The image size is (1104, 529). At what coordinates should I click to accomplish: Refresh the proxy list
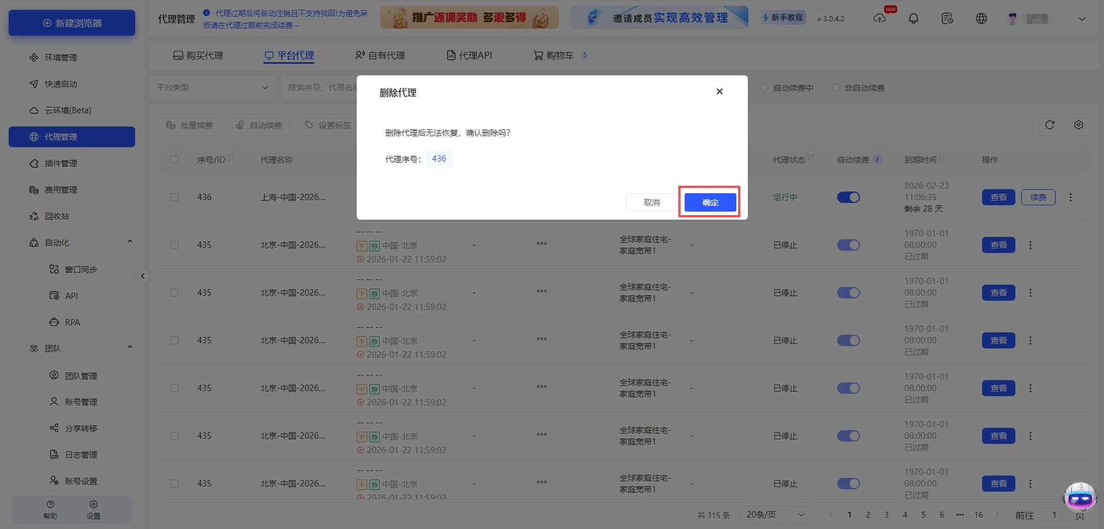(x=1049, y=125)
